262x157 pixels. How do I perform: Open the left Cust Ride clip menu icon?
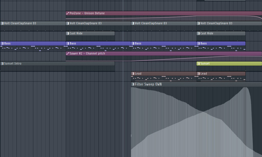click(x=68, y=33)
